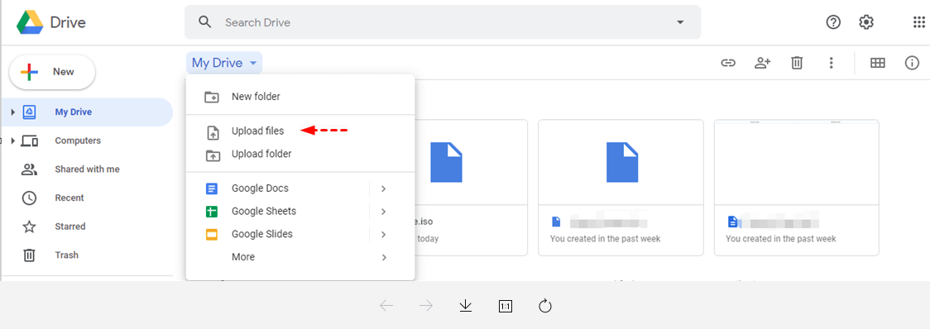The height and width of the screenshot is (329, 930).
Task: Focus the Search Drive field
Action: pyautogui.click(x=443, y=22)
